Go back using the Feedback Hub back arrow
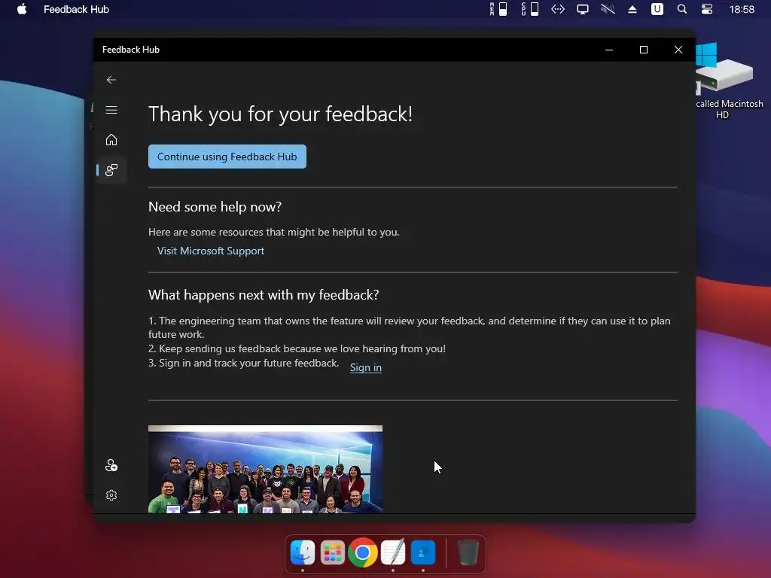This screenshot has height=578, width=771. click(111, 80)
